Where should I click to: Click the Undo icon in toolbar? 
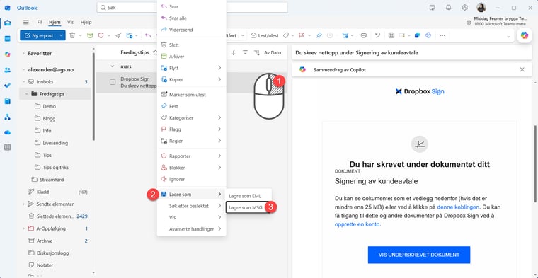coord(377,35)
